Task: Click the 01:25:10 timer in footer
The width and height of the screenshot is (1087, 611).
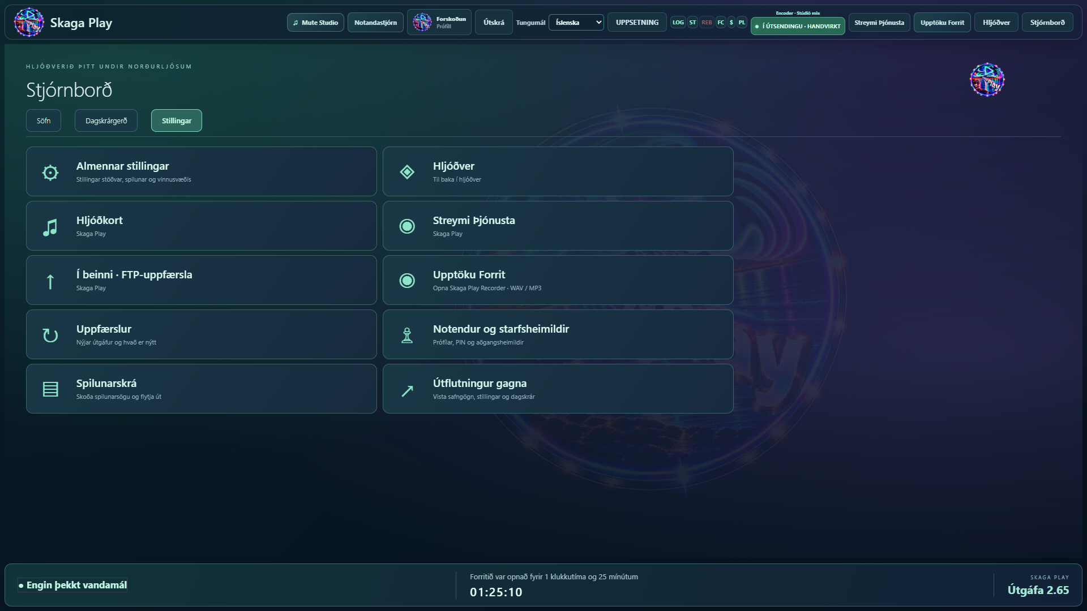Action: click(496, 592)
